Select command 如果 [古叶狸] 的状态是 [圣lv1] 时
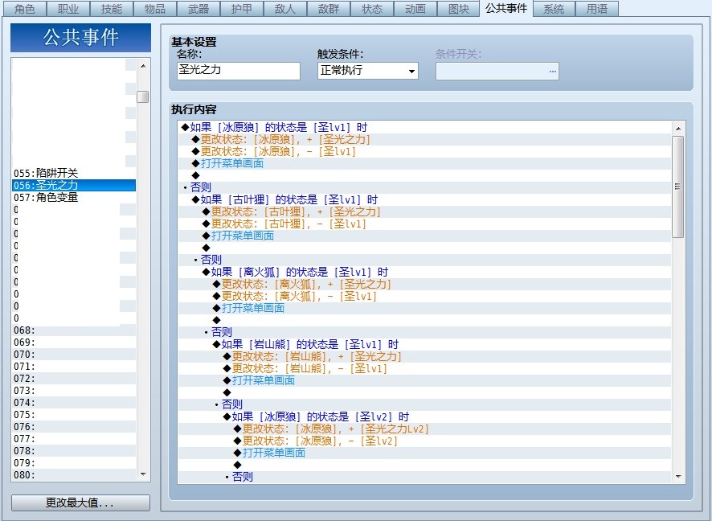This screenshot has height=521, width=712. pos(424,199)
